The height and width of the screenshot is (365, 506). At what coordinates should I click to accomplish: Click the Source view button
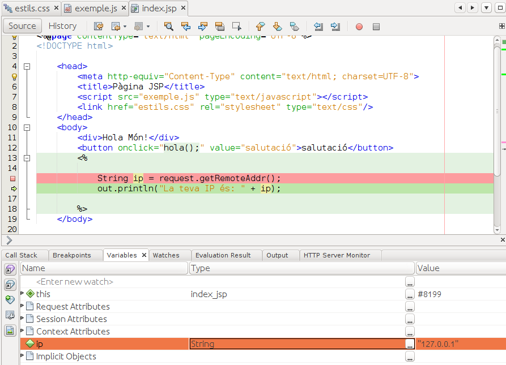click(x=22, y=26)
